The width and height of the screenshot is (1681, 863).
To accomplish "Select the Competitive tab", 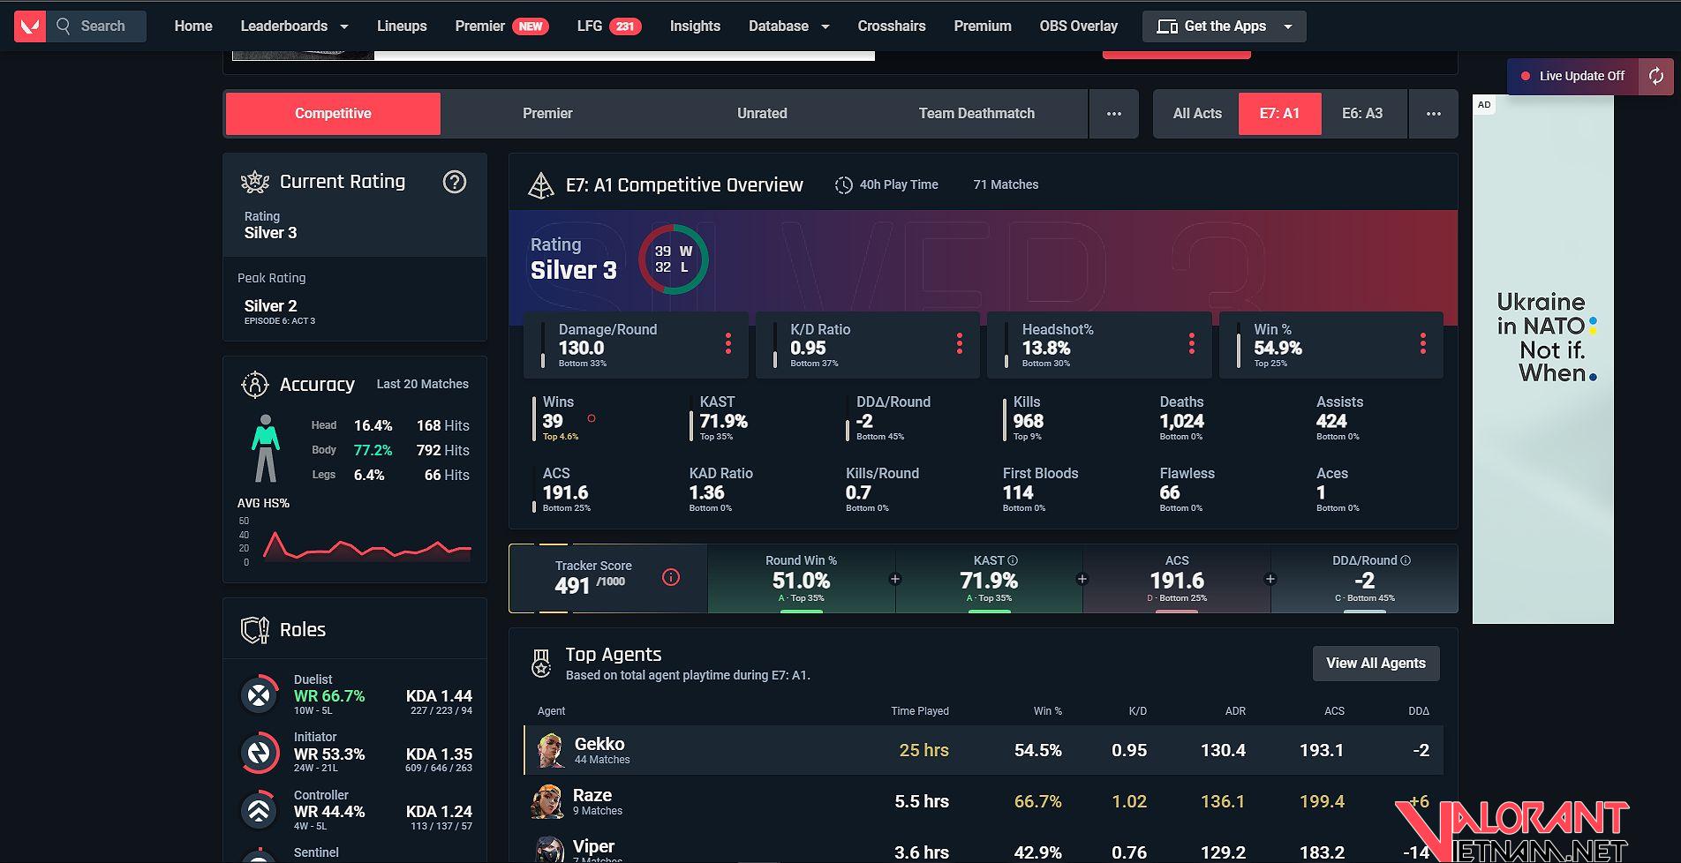I will tap(333, 114).
